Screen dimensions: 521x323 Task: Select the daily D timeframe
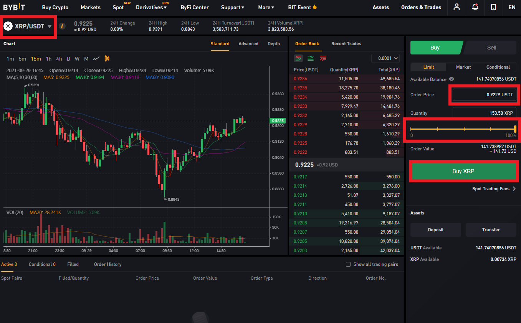pyautogui.click(x=68, y=59)
